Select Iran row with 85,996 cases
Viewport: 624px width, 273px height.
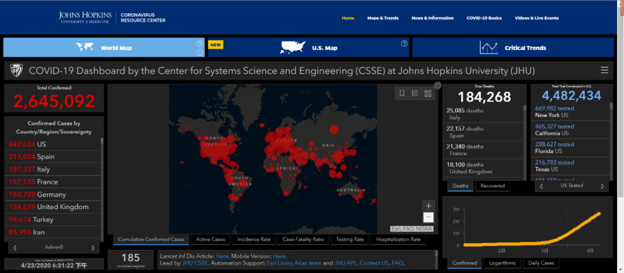52,232
